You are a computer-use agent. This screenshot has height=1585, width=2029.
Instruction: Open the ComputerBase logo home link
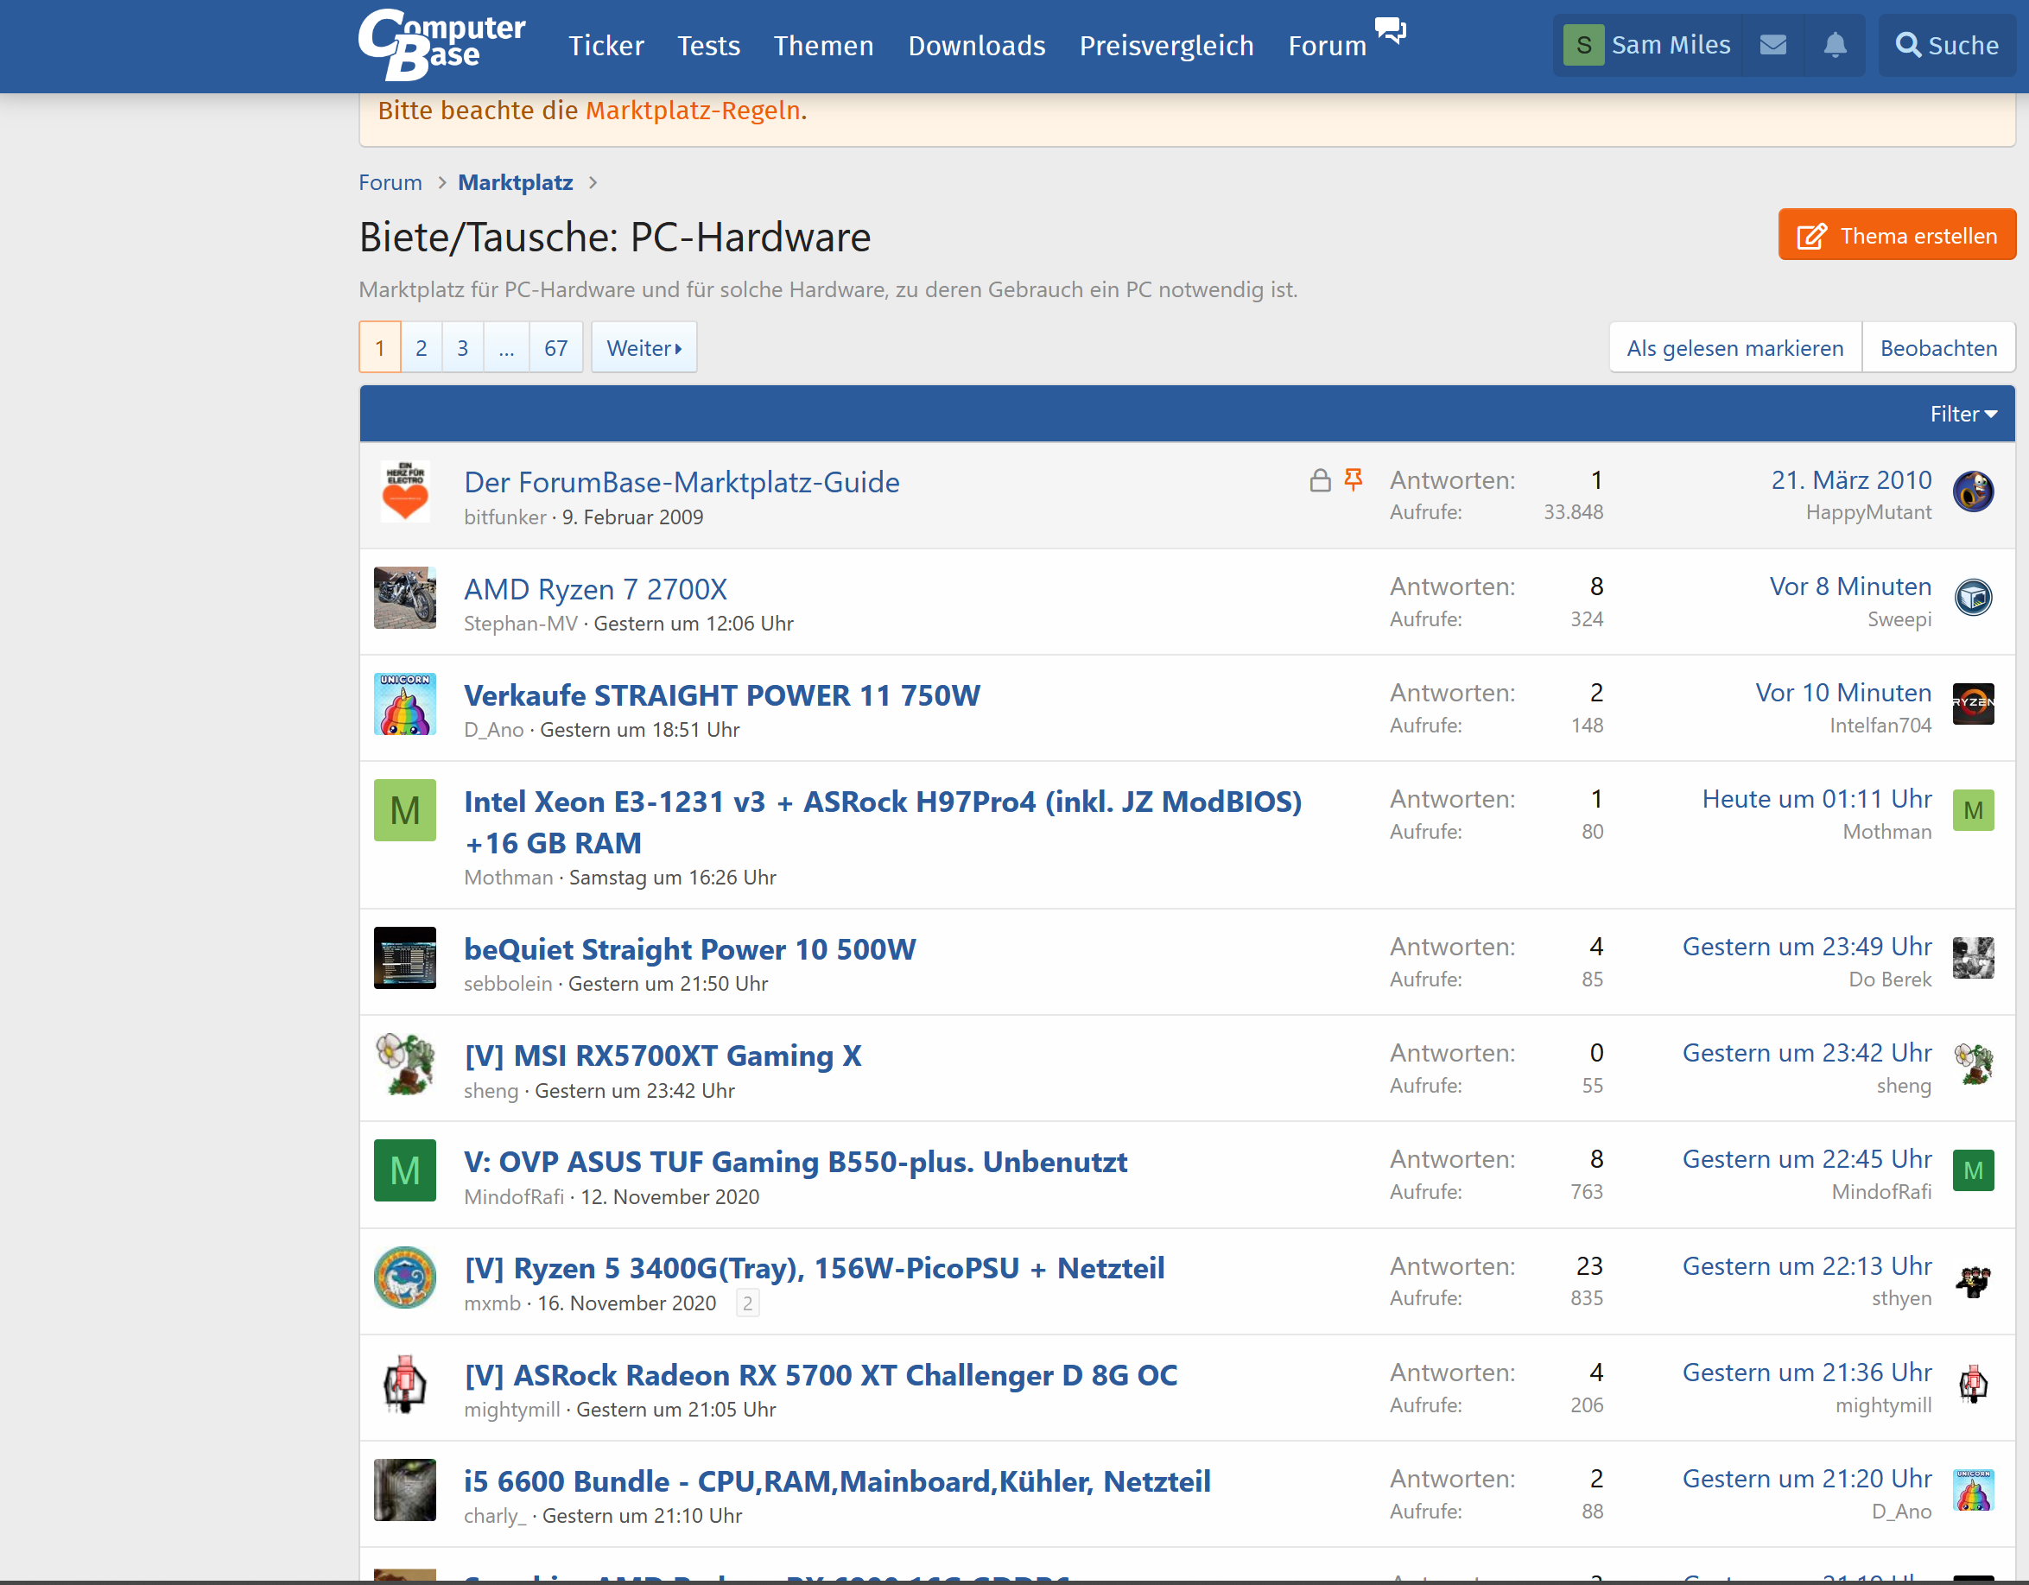pyautogui.click(x=441, y=45)
